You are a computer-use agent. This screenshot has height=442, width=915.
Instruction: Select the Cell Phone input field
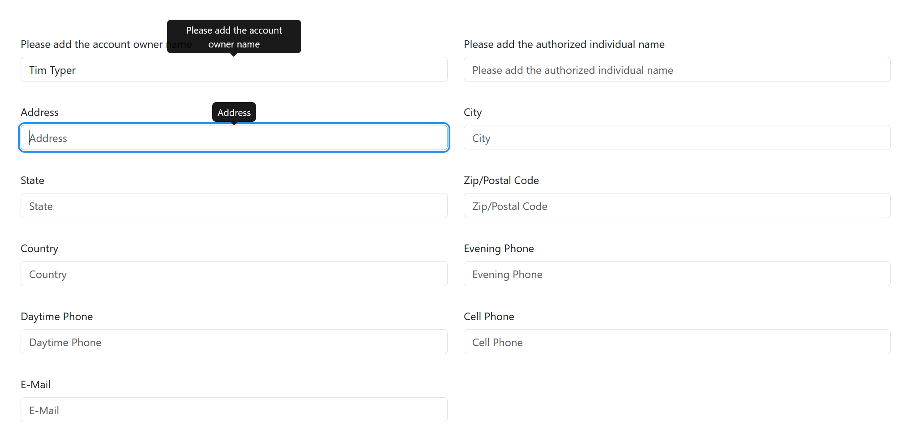click(676, 342)
